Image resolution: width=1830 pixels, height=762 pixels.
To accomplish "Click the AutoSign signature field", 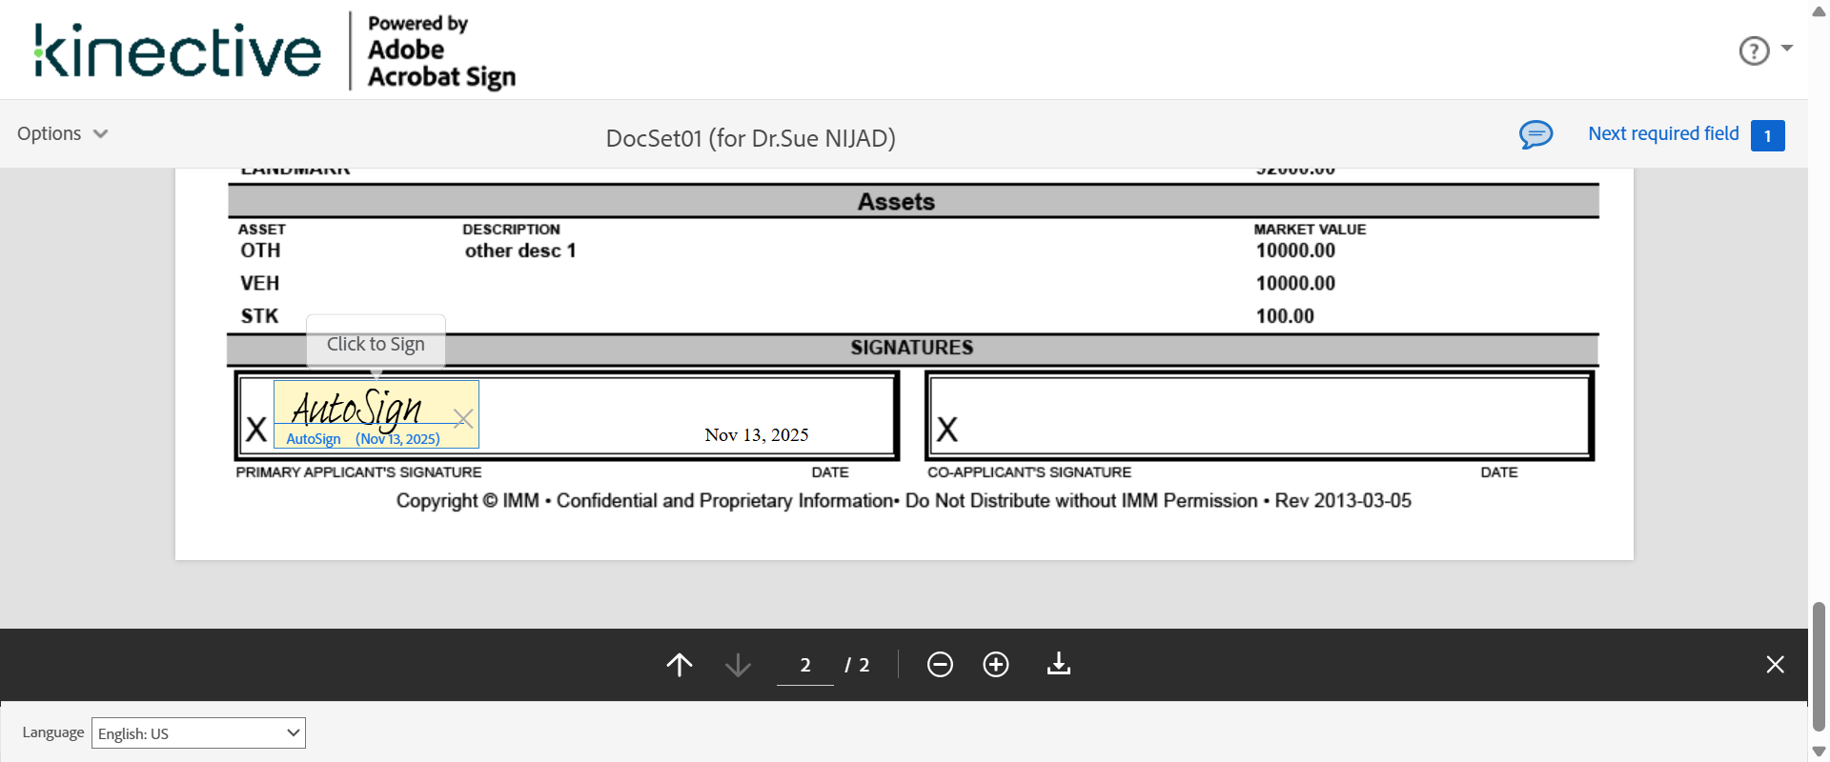I will point(376,414).
